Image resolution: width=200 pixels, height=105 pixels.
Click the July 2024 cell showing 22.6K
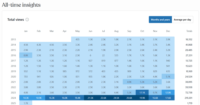coord(103,97)
